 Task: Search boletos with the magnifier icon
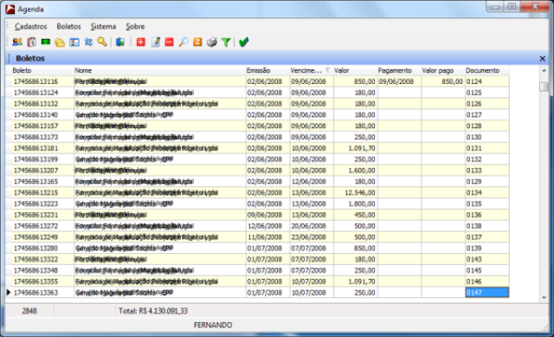pyautogui.click(x=183, y=42)
